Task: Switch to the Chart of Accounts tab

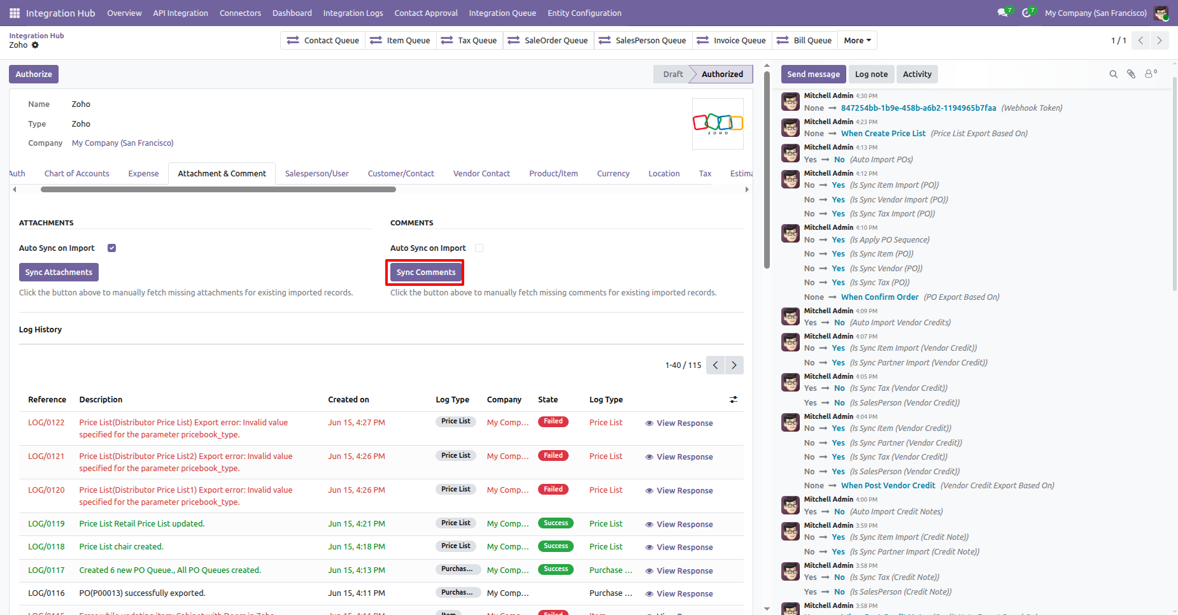Action: [77, 174]
